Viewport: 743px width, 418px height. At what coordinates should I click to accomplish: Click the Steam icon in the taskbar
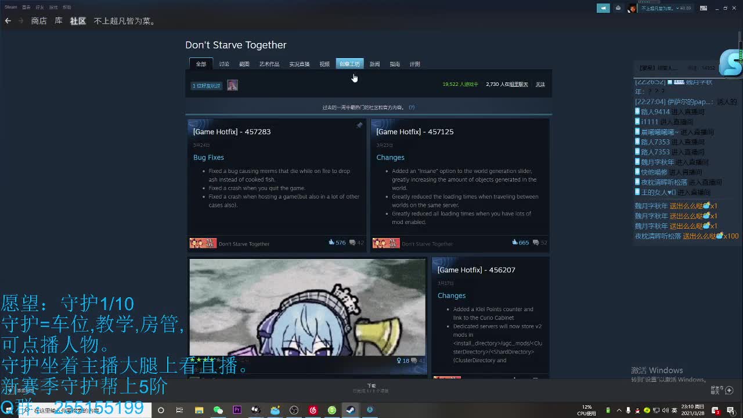coord(351,410)
